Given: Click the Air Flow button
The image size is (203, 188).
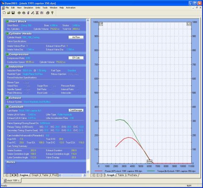Looking at the screenshot, I should [76, 37].
